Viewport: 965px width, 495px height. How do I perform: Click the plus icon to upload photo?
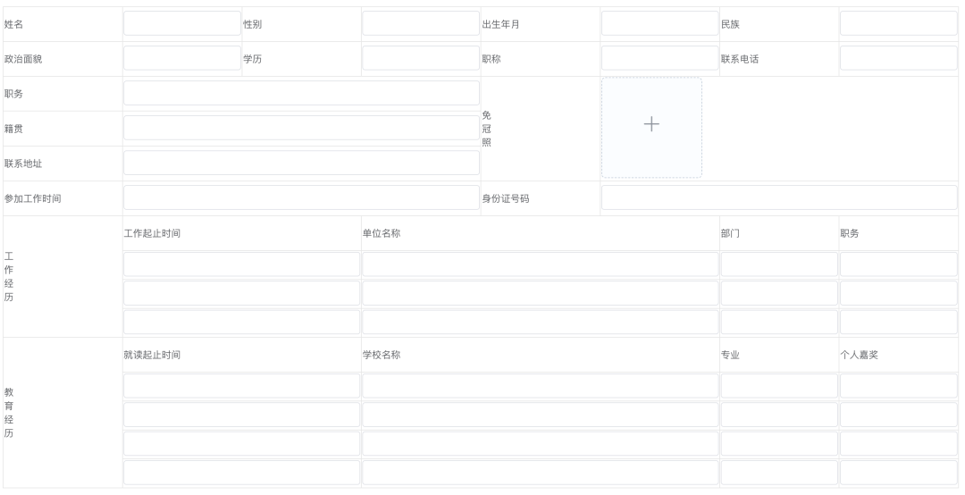click(651, 127)
